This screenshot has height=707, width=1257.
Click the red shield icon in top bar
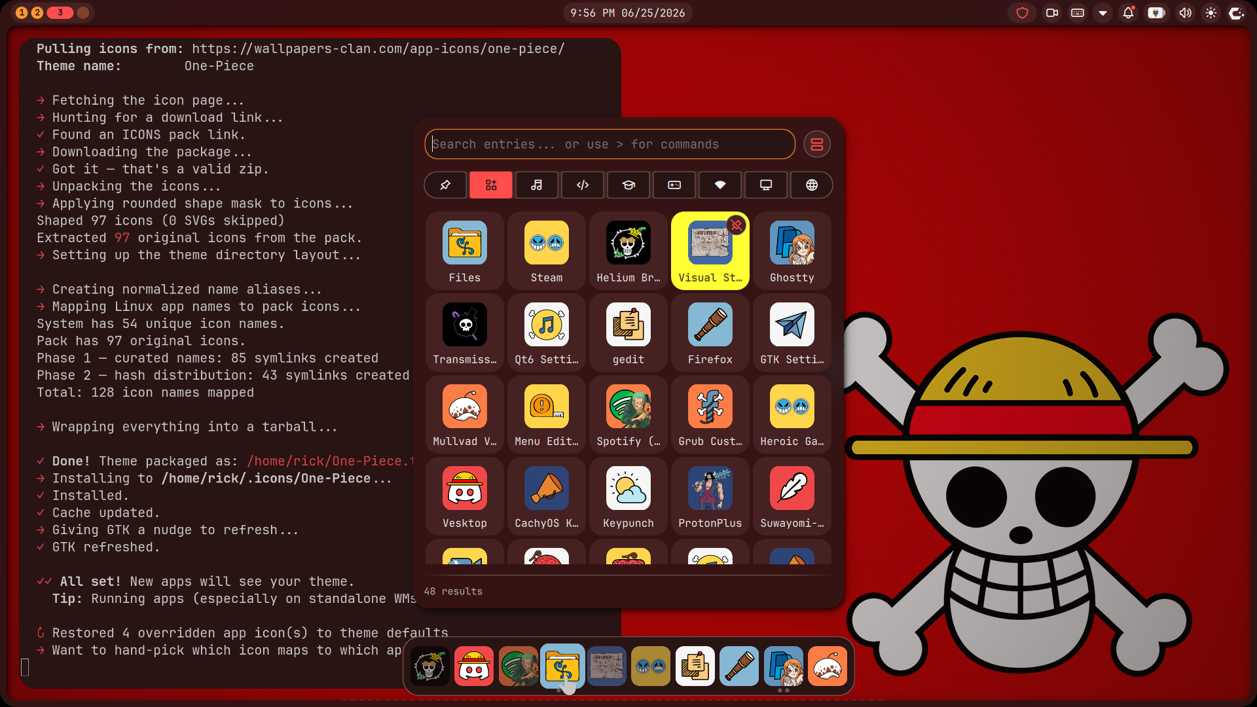1022,13
